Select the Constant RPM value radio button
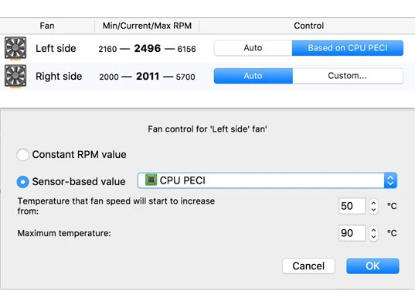The height and width of the screenshot is (302, 415). pyautogui.click(x=22, y=155)
